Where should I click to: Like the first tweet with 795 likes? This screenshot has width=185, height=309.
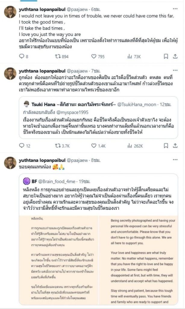(x=94, y=56)
